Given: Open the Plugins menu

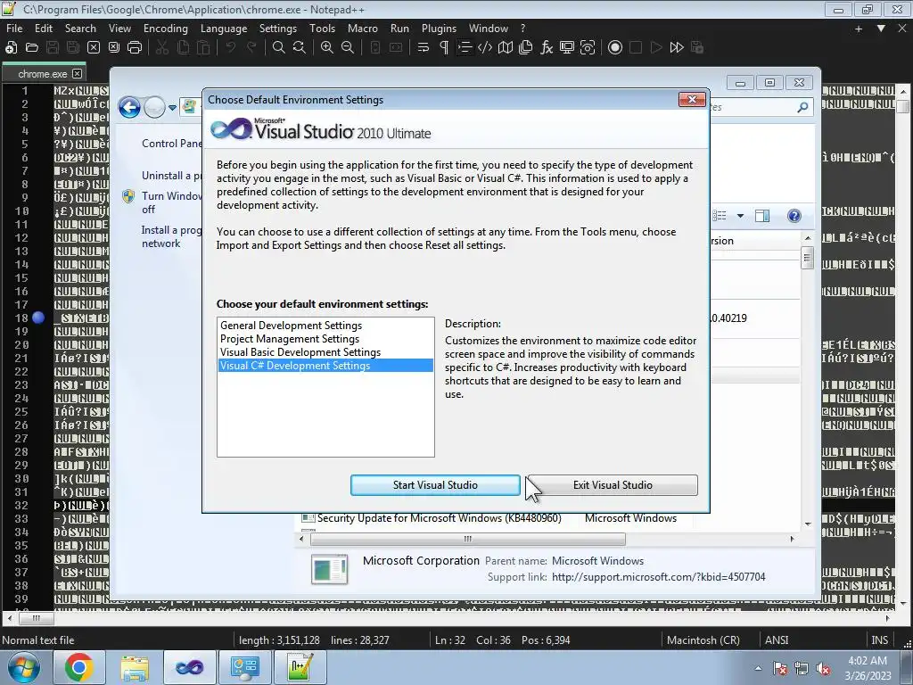Looking at the screenshot, I should pos(439,28).
